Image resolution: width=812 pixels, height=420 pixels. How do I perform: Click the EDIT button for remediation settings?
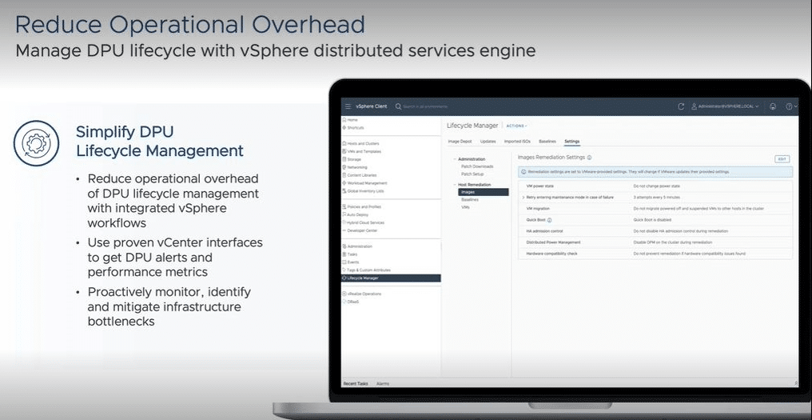(782, 159)
